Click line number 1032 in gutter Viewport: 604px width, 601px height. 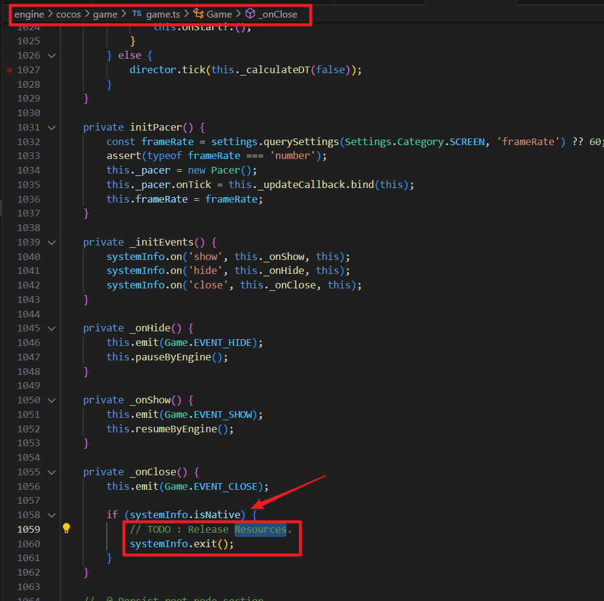[28, 141]
